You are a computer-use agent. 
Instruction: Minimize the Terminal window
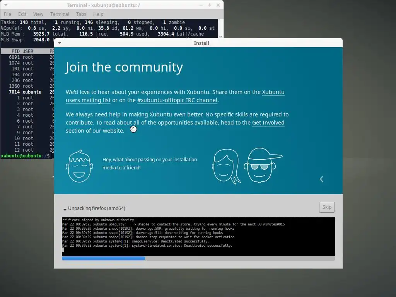201,5
